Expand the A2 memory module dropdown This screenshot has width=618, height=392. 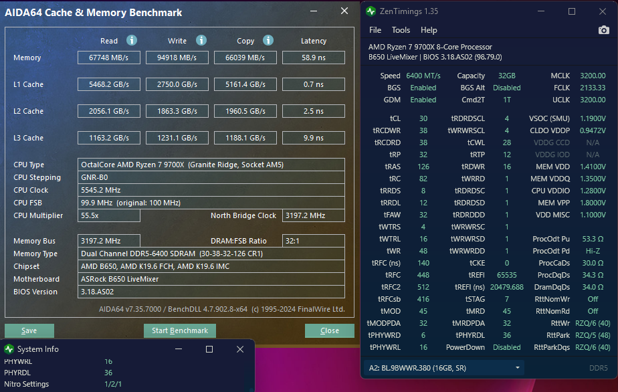(517, 368)
